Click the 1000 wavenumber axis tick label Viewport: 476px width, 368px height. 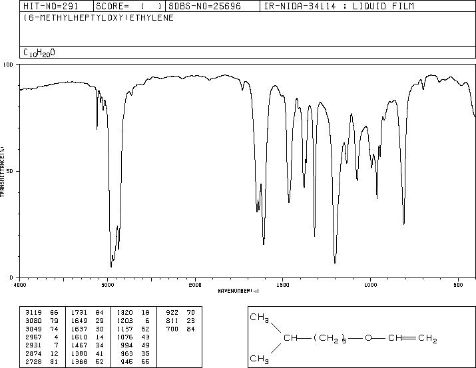click(x=370, y=285)
